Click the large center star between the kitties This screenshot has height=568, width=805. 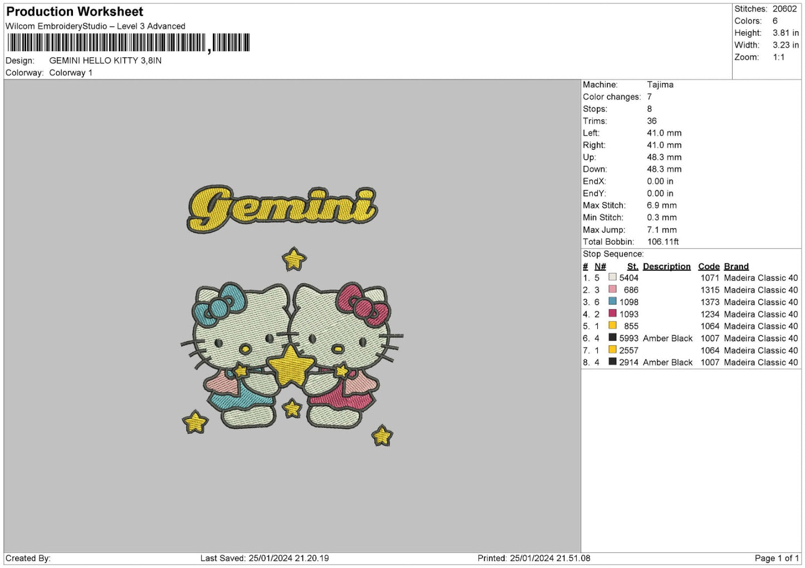click(x=290, y=366)
